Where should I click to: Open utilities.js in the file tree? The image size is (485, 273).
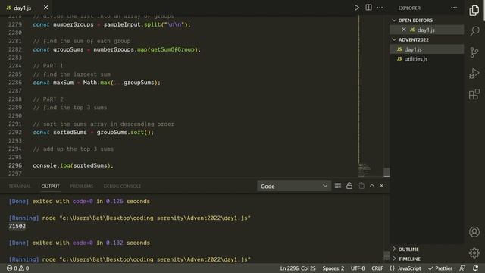pyautogui.click(x=427, y=59)
